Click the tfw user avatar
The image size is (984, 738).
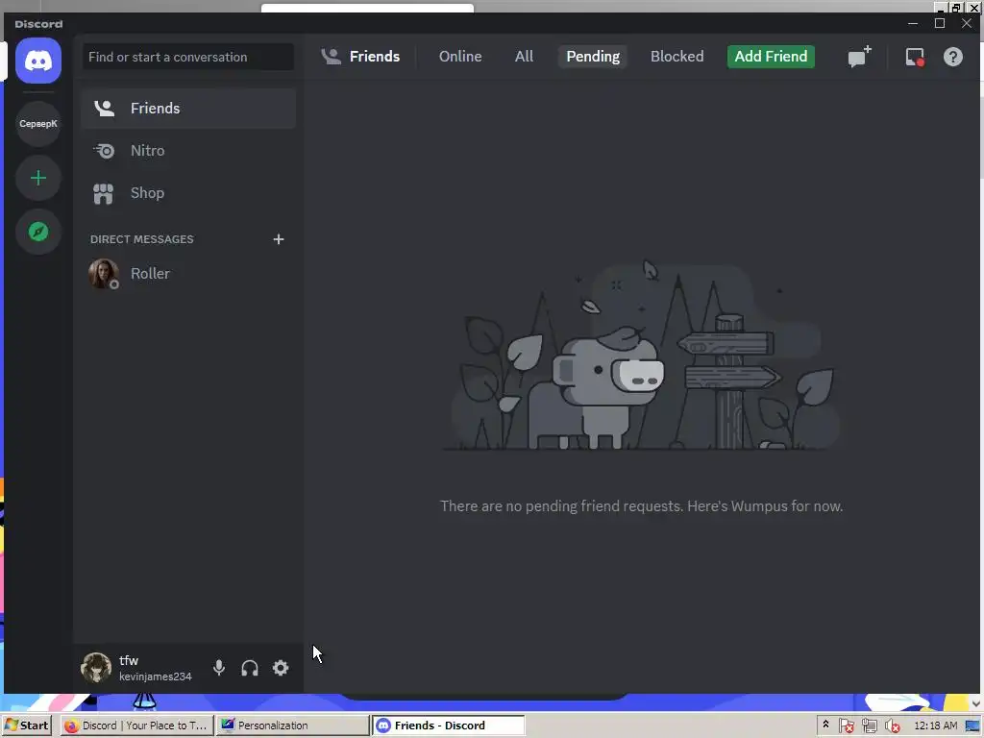coord(97,667)
